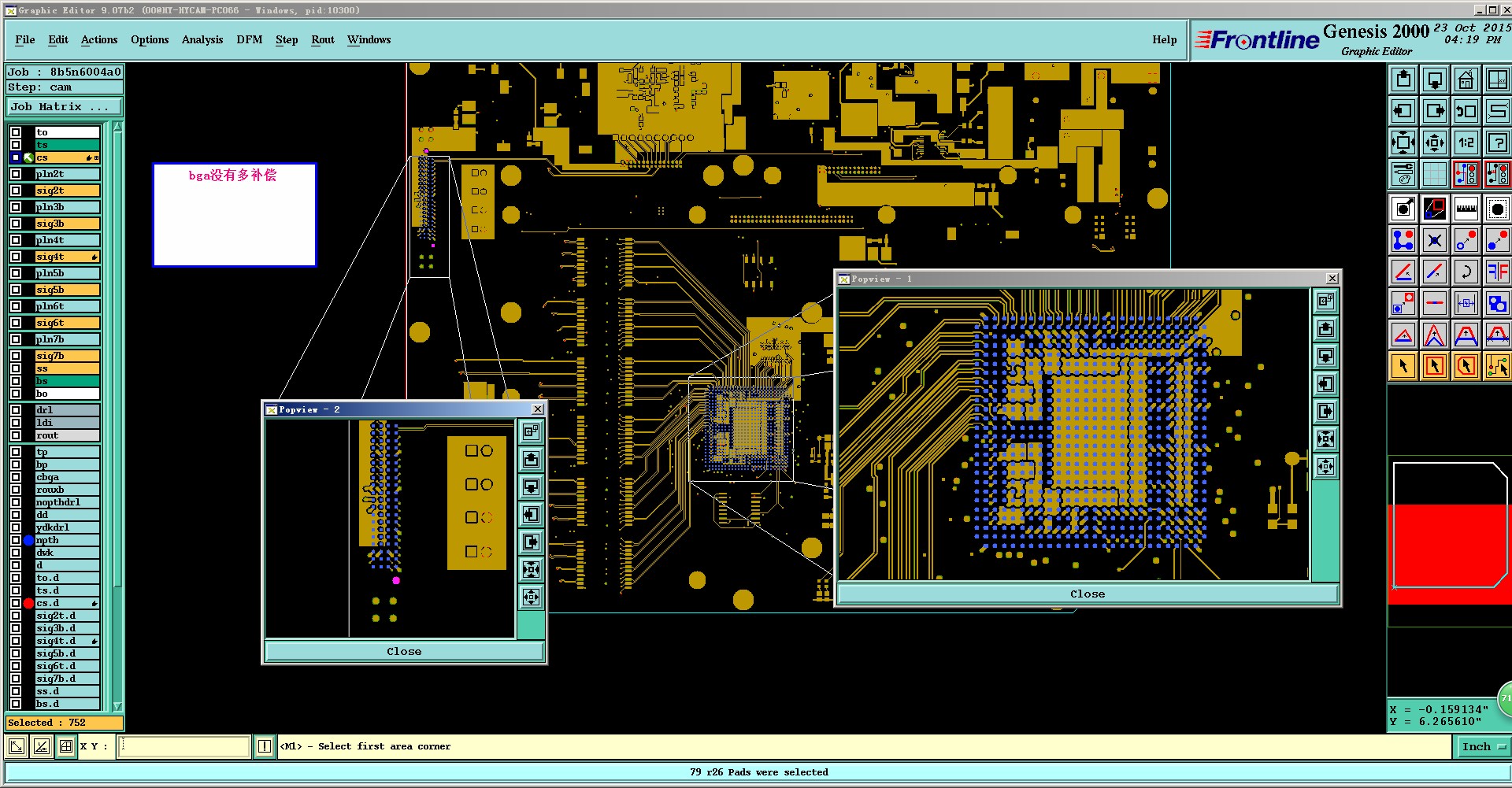Click the zoom in icon
Viewport: 1512px width, 788px height.
pos(1403,142)
